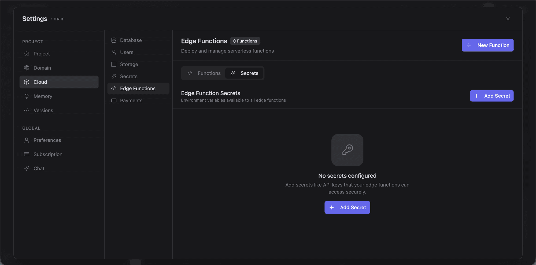Select the Subscription card icon
Screen dimensions: 536x265
click(27, 154)
